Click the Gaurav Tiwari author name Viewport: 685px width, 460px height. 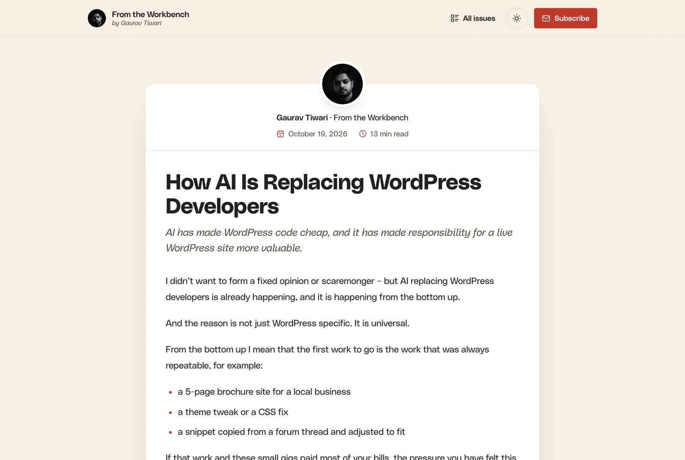coord(302,118)
